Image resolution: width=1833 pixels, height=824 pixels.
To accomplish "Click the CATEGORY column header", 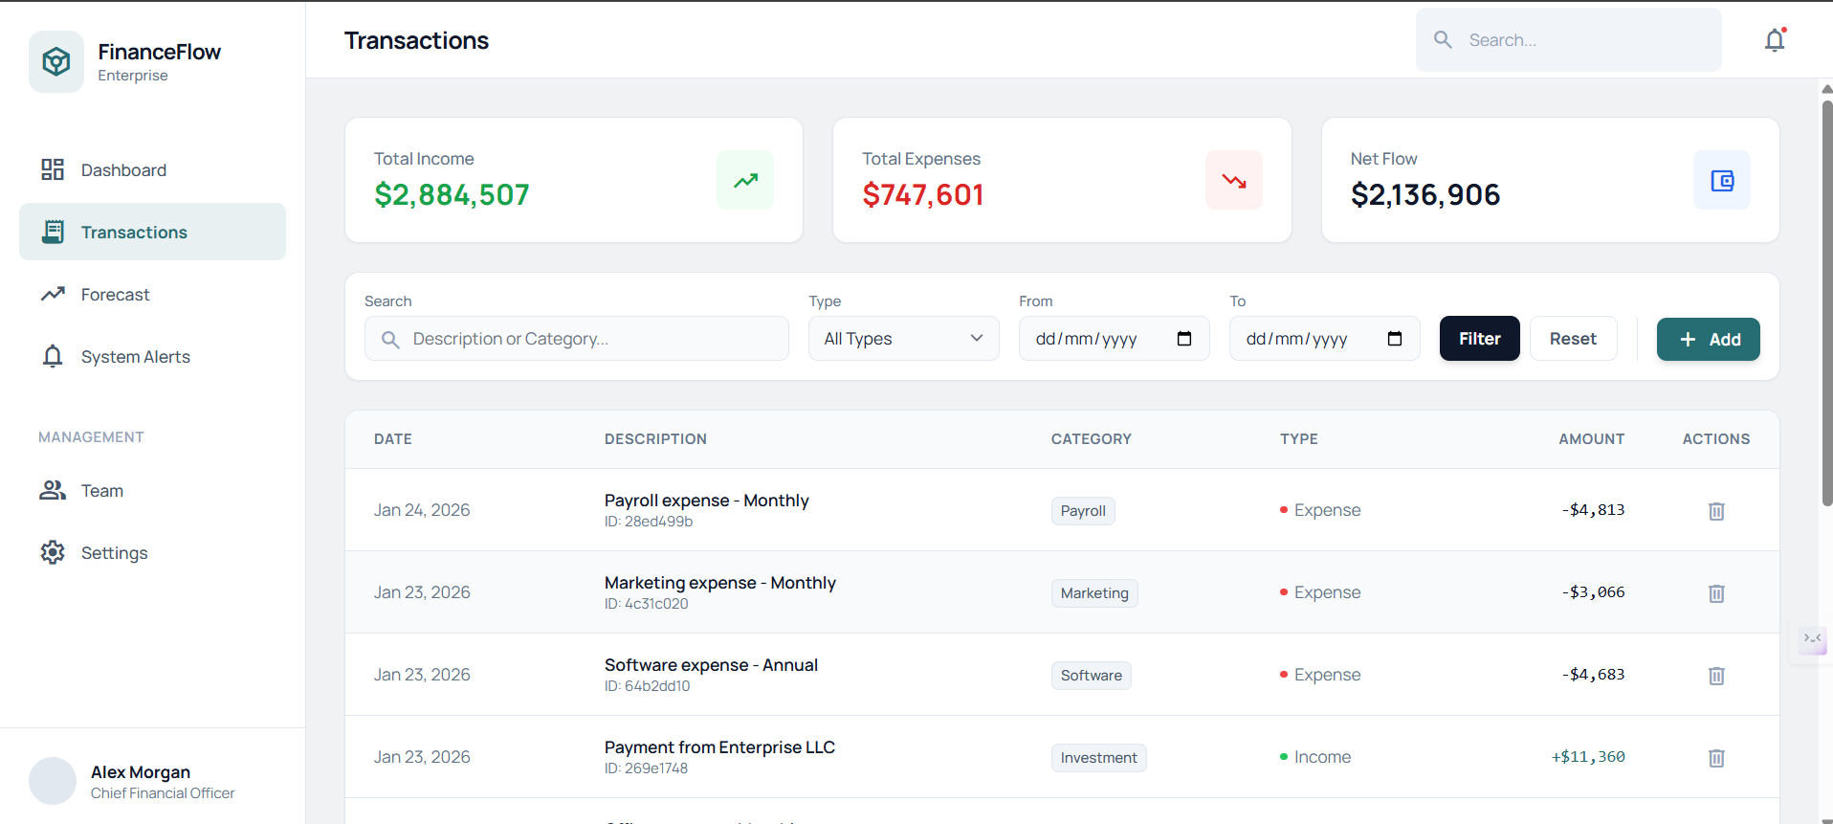I will point(1091,439).
